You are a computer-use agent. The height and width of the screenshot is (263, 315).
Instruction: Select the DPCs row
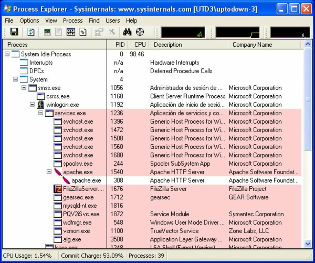click(x=152, y=71)
